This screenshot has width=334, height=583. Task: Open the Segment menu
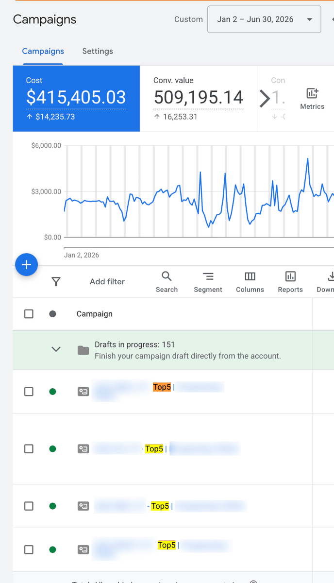208,282
